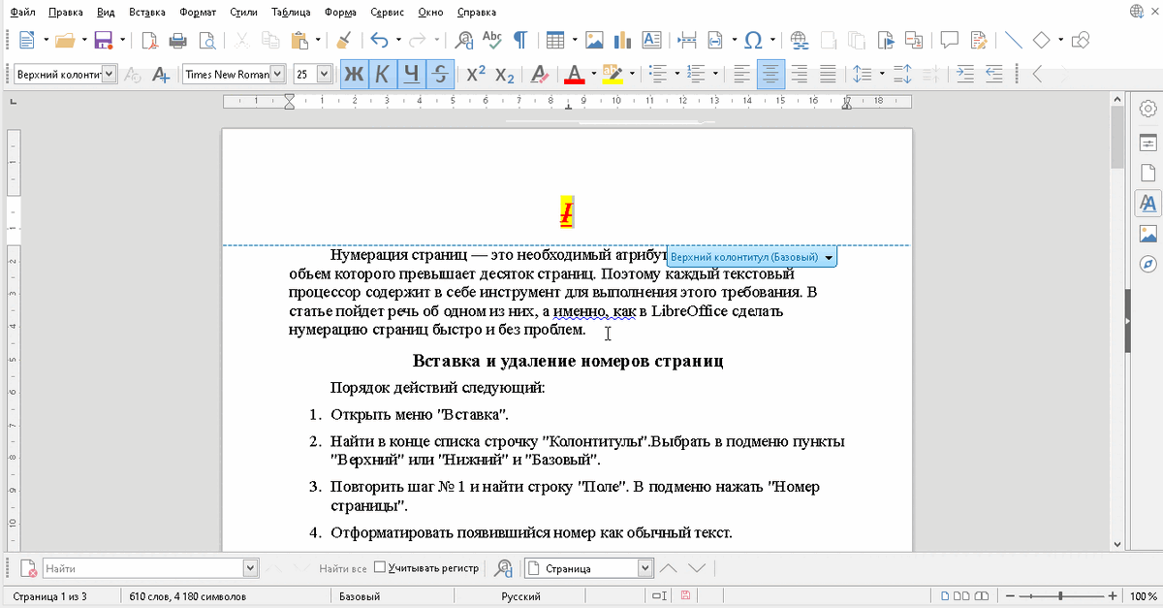Viewport: 1163px width, 608px height.
Task: Expand the bulleted list style dropdown arrow
Action: [676, 74]
